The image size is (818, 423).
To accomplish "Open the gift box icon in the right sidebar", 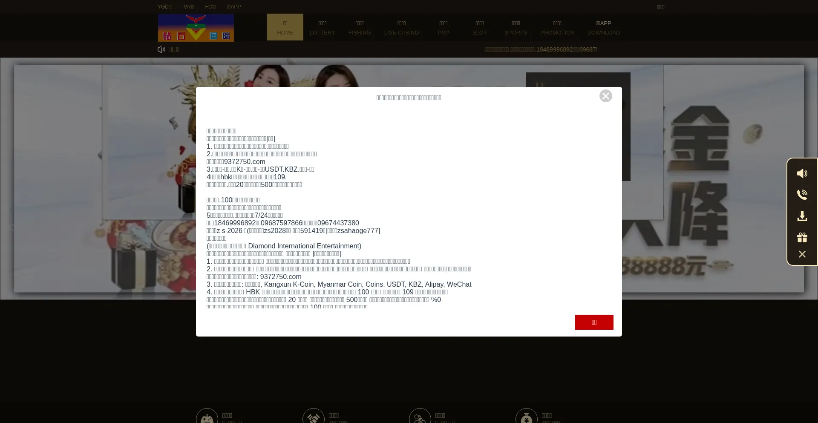I will tap(802, 237).
